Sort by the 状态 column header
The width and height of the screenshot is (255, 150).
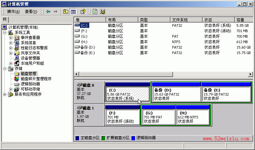[219, 20]
